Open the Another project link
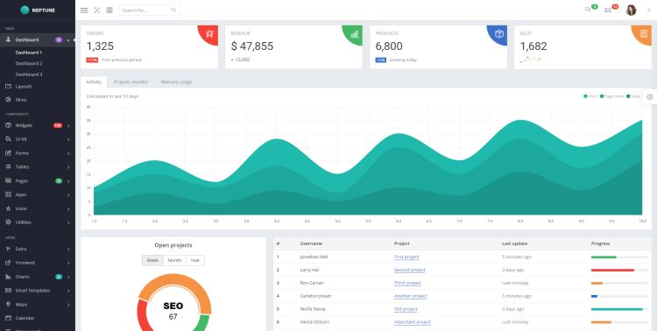The height and width of the screenshot is (331, 657). (x=410, y=296)
